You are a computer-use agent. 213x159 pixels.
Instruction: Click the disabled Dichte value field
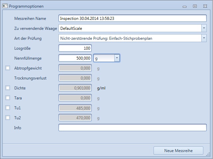click(x=75, y=88)
